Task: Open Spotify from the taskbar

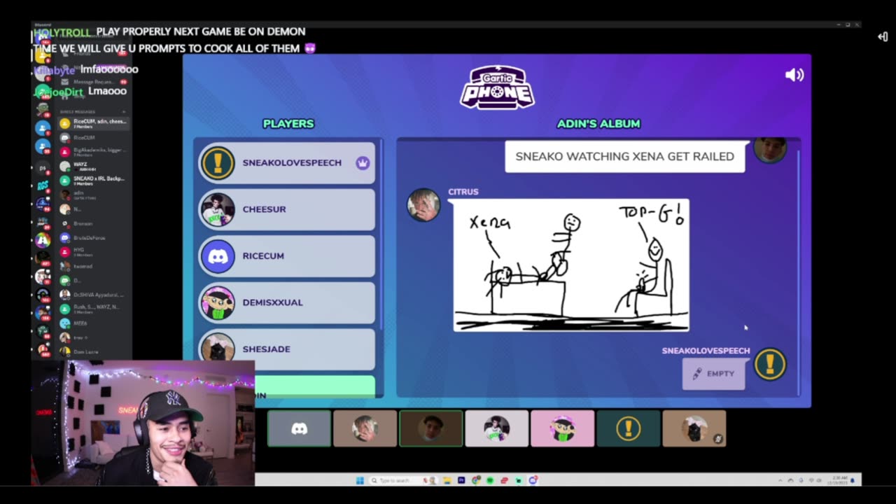Action: coord(490,480)
